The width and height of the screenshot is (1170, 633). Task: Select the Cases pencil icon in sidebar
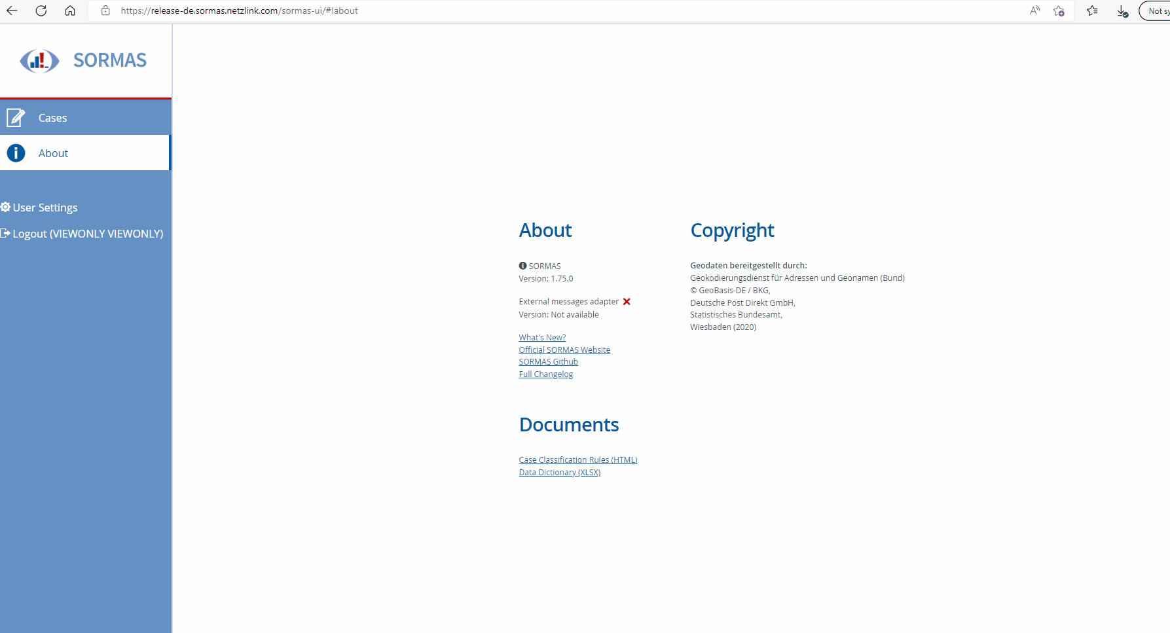pos(16,117)
